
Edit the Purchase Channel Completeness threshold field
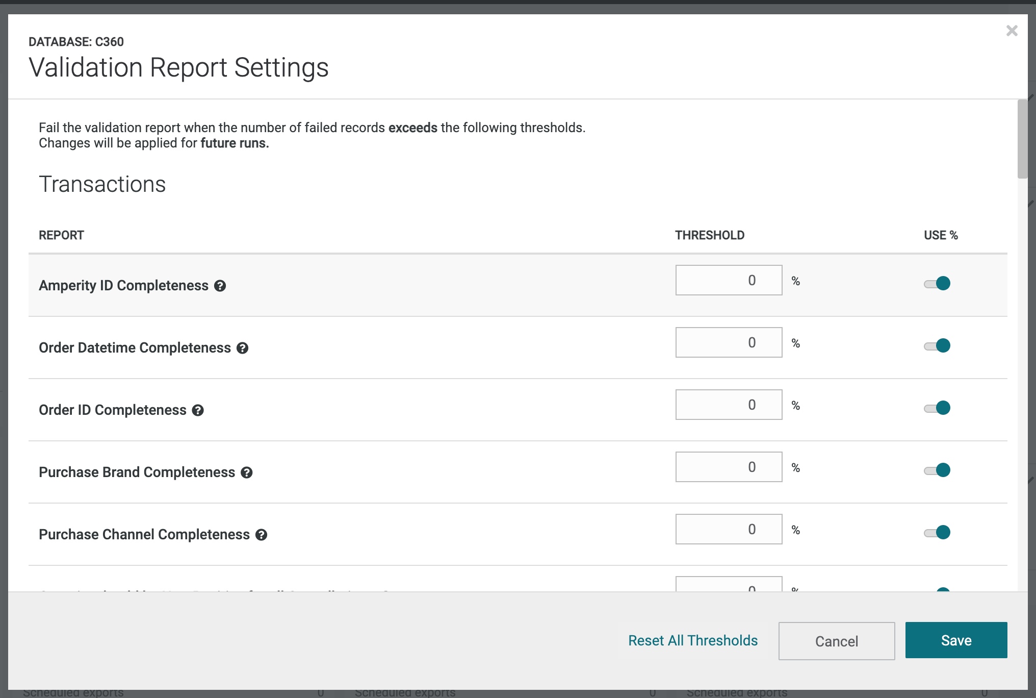click(729, 529)
